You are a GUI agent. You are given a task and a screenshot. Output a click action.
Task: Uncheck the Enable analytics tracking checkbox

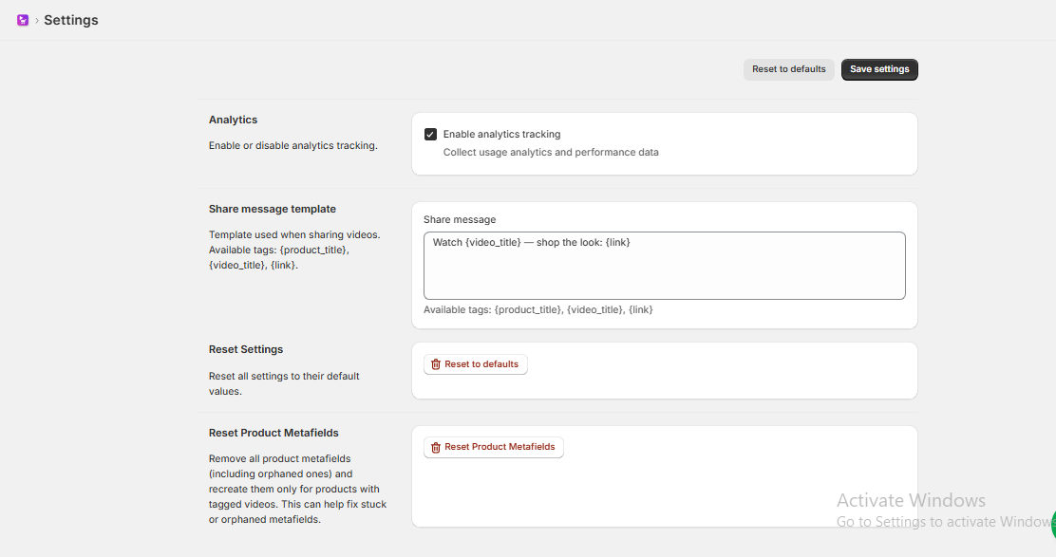[430, 135]
